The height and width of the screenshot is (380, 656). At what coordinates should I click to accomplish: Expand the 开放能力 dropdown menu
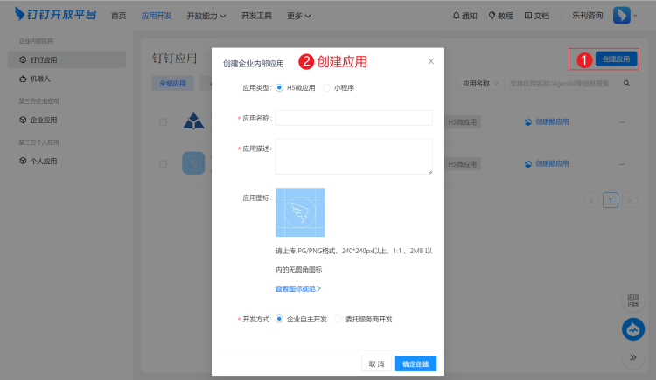point(206,16)
